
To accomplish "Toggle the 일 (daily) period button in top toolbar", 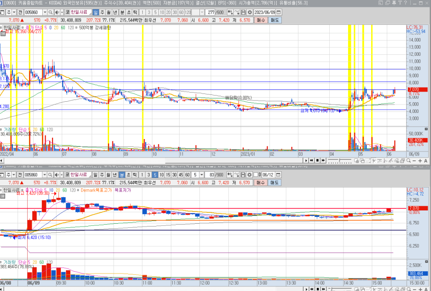I will click(x=95, y=12).
